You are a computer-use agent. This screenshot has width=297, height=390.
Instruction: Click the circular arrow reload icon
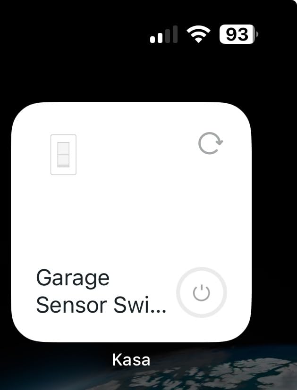tap(211, 143)
